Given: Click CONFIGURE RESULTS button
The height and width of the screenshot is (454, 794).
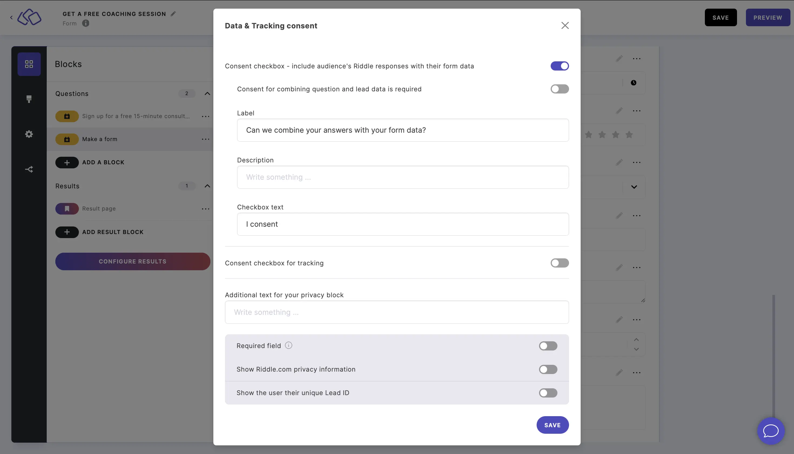Looking at the screenshot, I should (x=133, y=261).
